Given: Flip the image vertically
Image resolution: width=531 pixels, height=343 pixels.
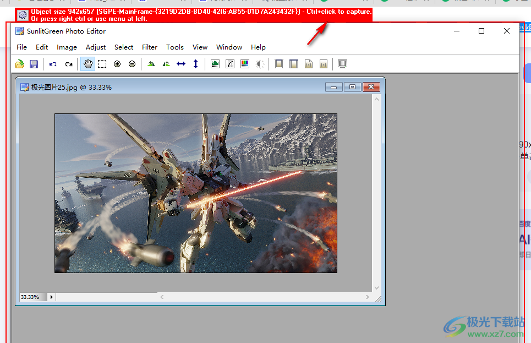Looking at the screenshot, I should click(x=196, y=64).
